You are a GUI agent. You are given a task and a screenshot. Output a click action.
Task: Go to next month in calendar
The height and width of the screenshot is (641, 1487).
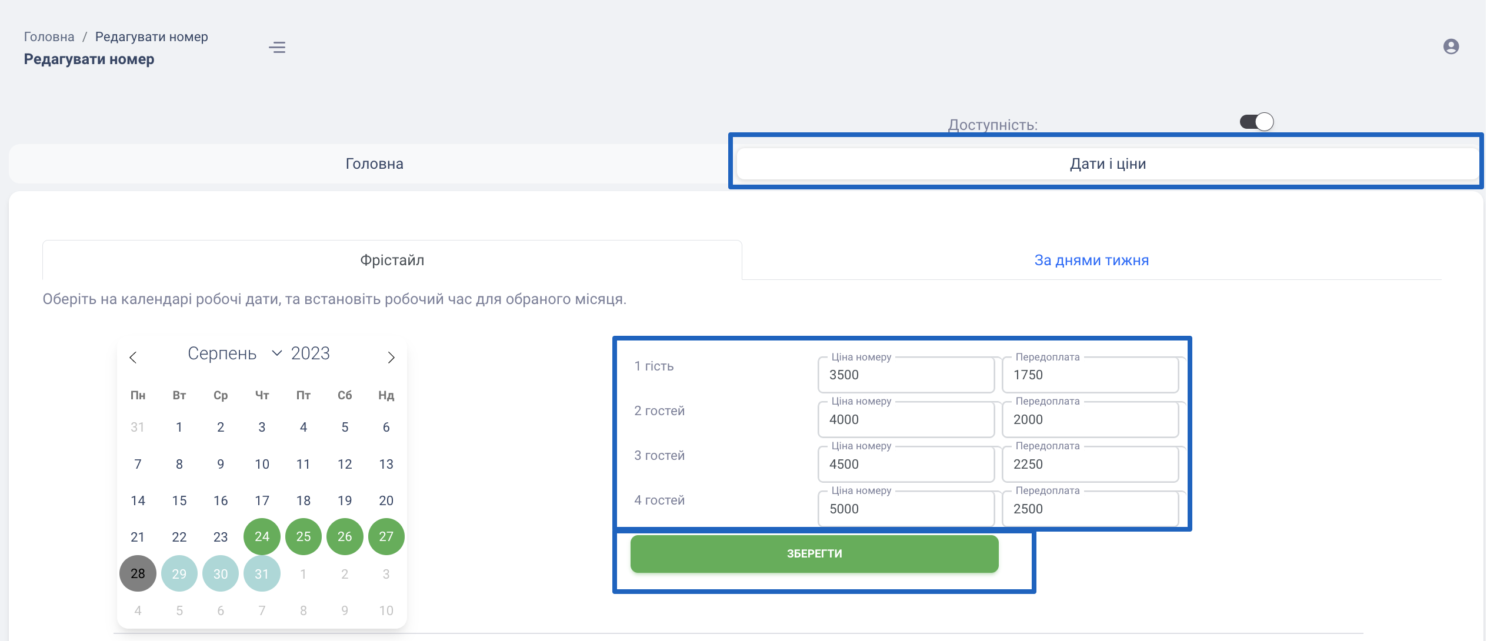(391, 358)
